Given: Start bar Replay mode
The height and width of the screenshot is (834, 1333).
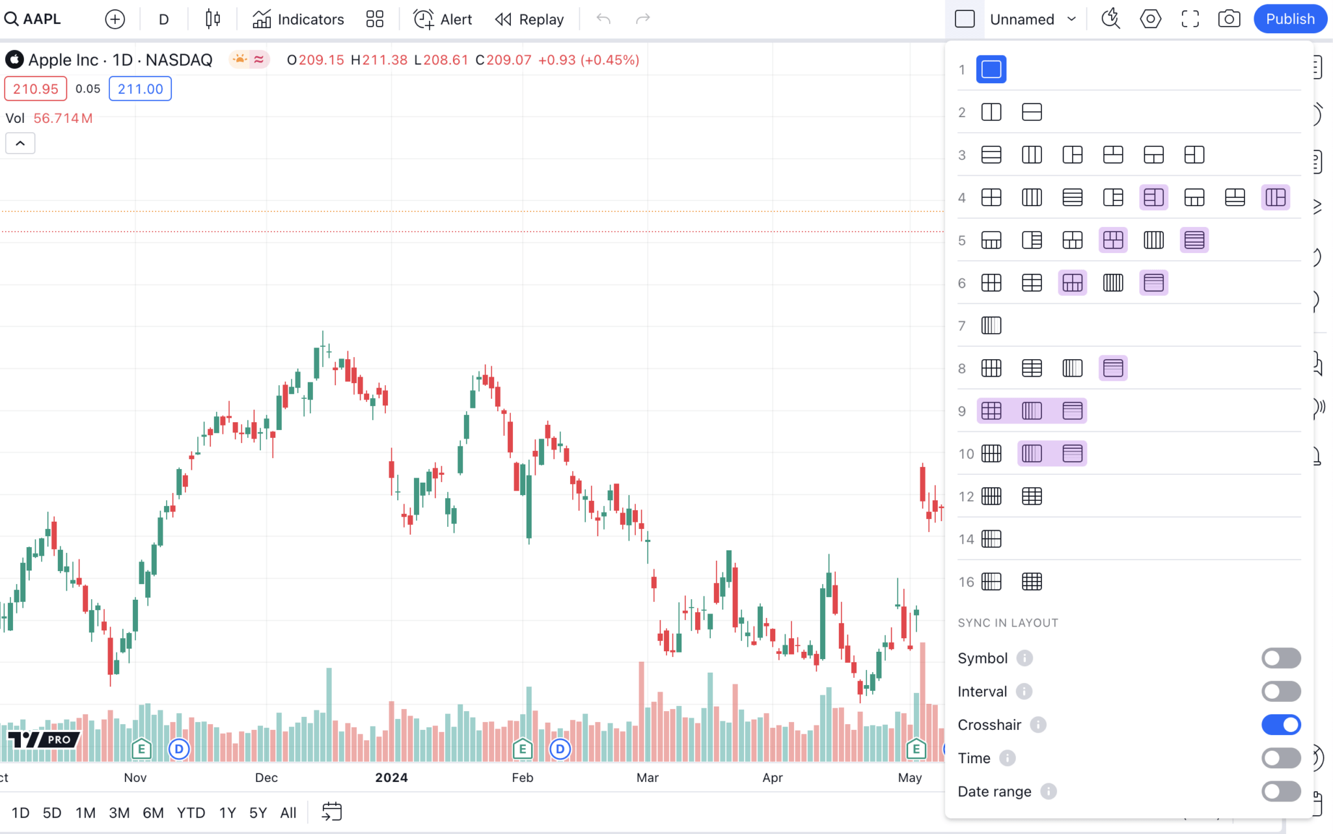Looking at the screenshot, I should point(529,18).
